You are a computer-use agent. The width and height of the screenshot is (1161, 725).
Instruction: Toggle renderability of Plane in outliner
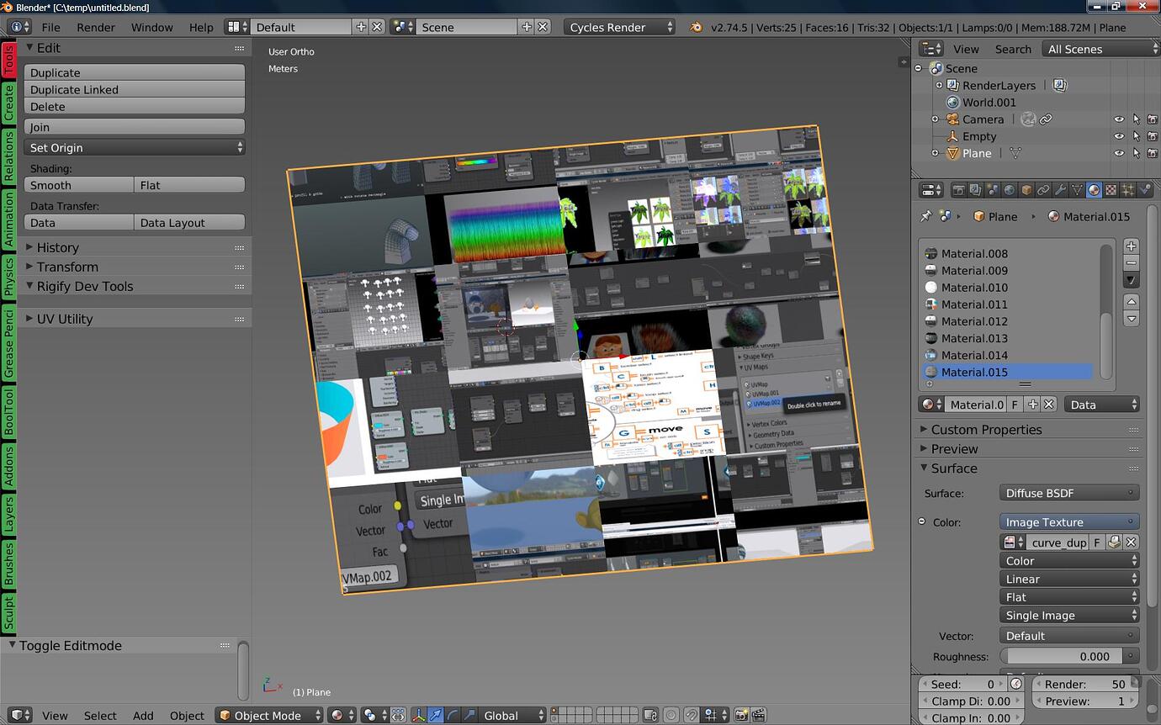[1152, 153]
